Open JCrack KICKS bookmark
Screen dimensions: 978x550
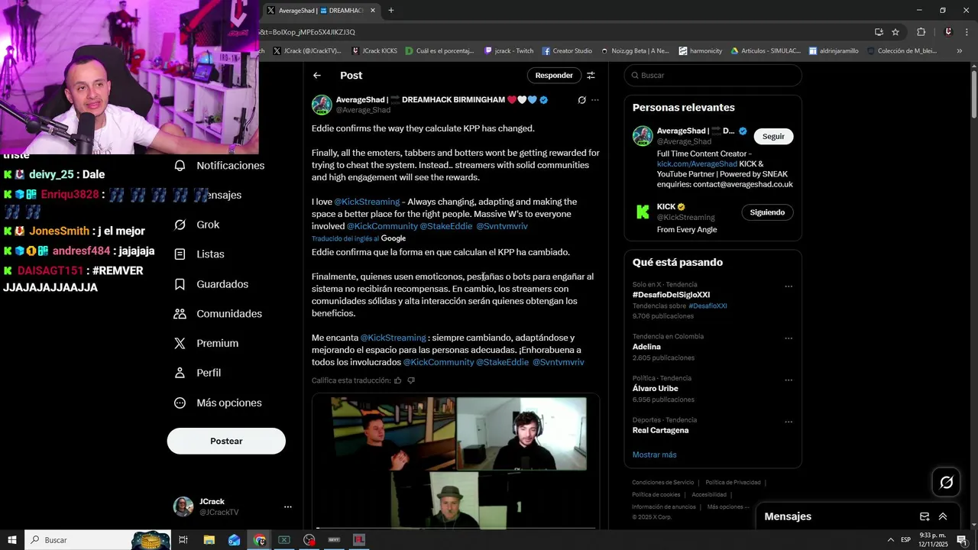[x=374, y=51]
